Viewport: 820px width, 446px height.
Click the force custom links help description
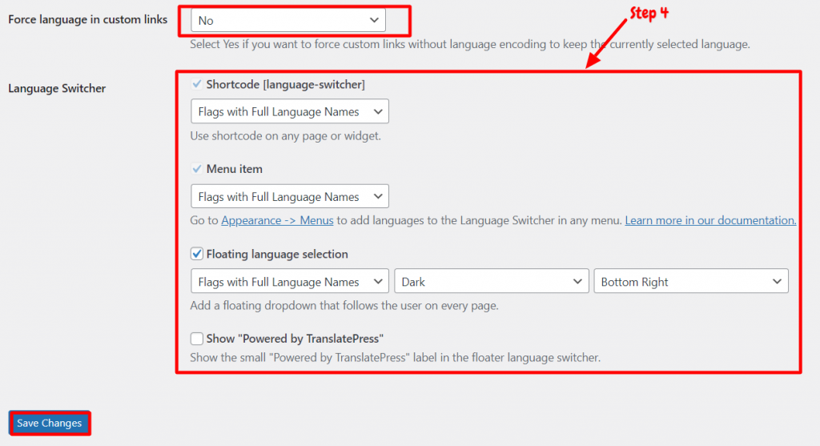470,45
